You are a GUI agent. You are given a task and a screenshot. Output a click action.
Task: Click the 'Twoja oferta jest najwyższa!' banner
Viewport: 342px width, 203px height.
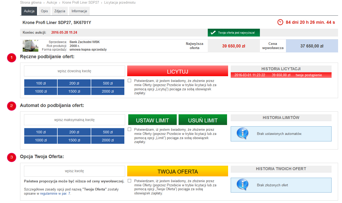tap(234, 33)
